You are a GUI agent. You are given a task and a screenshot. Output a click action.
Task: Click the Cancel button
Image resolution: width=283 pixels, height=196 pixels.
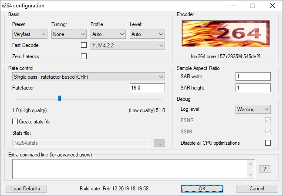(x=257, y=189)
